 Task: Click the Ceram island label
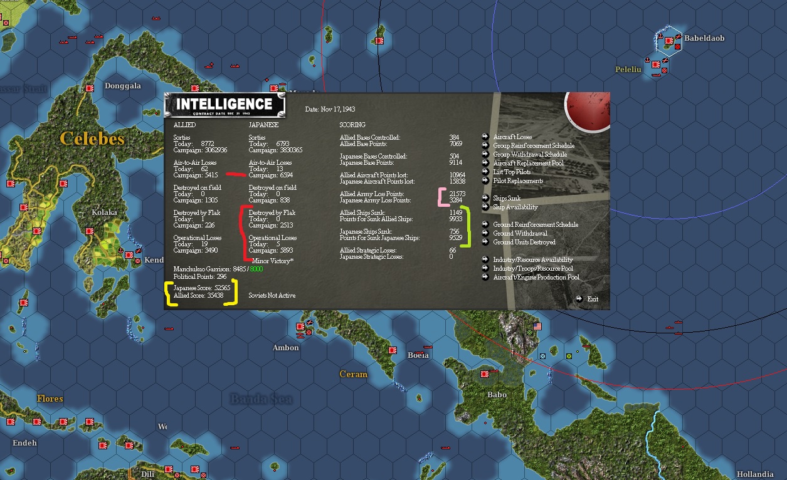pyautogui.click(x=353, y=374)
